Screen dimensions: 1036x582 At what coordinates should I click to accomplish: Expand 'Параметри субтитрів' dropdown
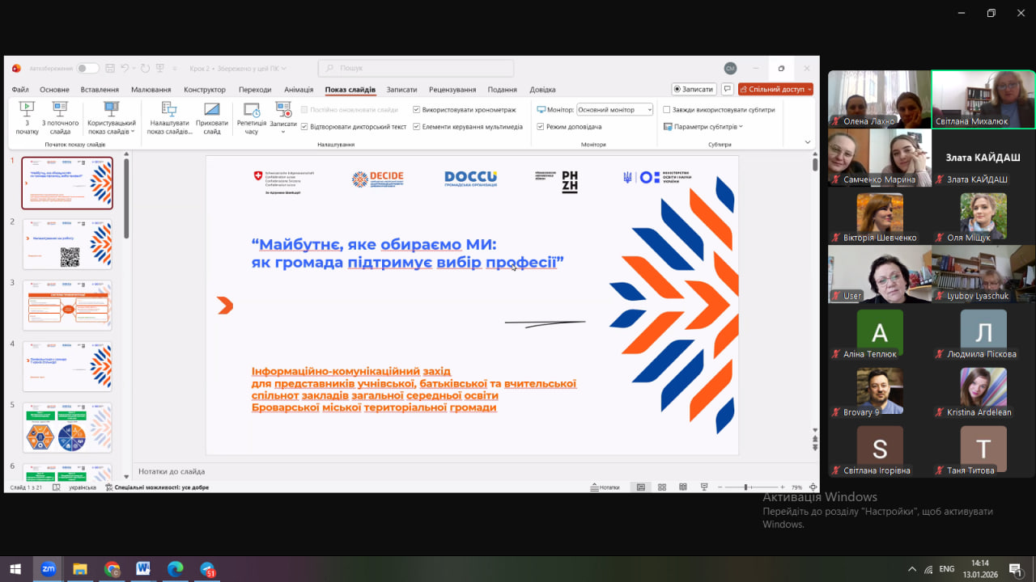(x=703, y=126)
